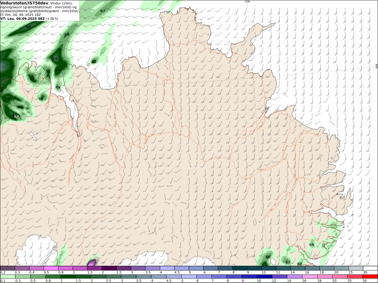Click the white 0.4 value label
Screen dimensions: 378x283
point(17,116)
